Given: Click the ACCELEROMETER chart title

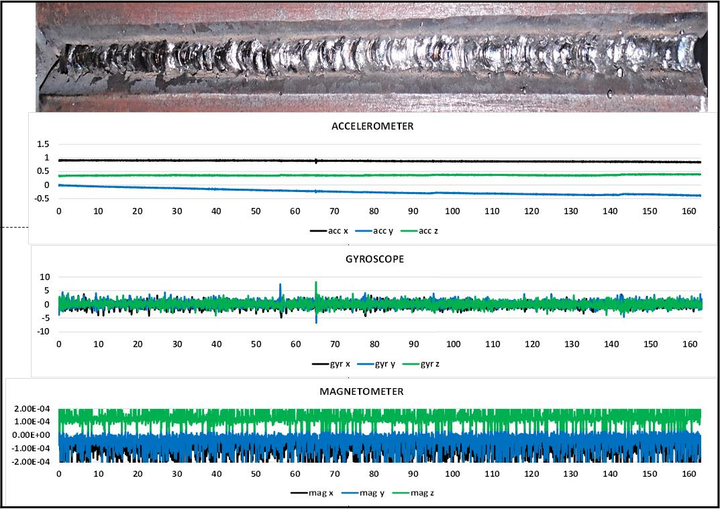Looking at the screenshot, I should [372, 126].
